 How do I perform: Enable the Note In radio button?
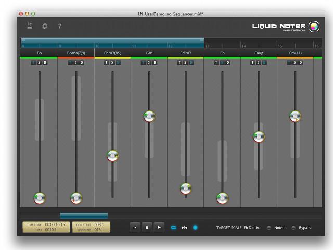[x=269, y=228]
